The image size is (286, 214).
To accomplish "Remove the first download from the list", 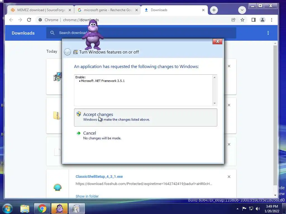I will tap(229, 66).
